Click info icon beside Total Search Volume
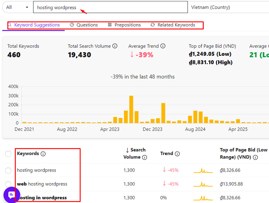The image size is (269, 203). pyautogui.click(x=115, y=46)
